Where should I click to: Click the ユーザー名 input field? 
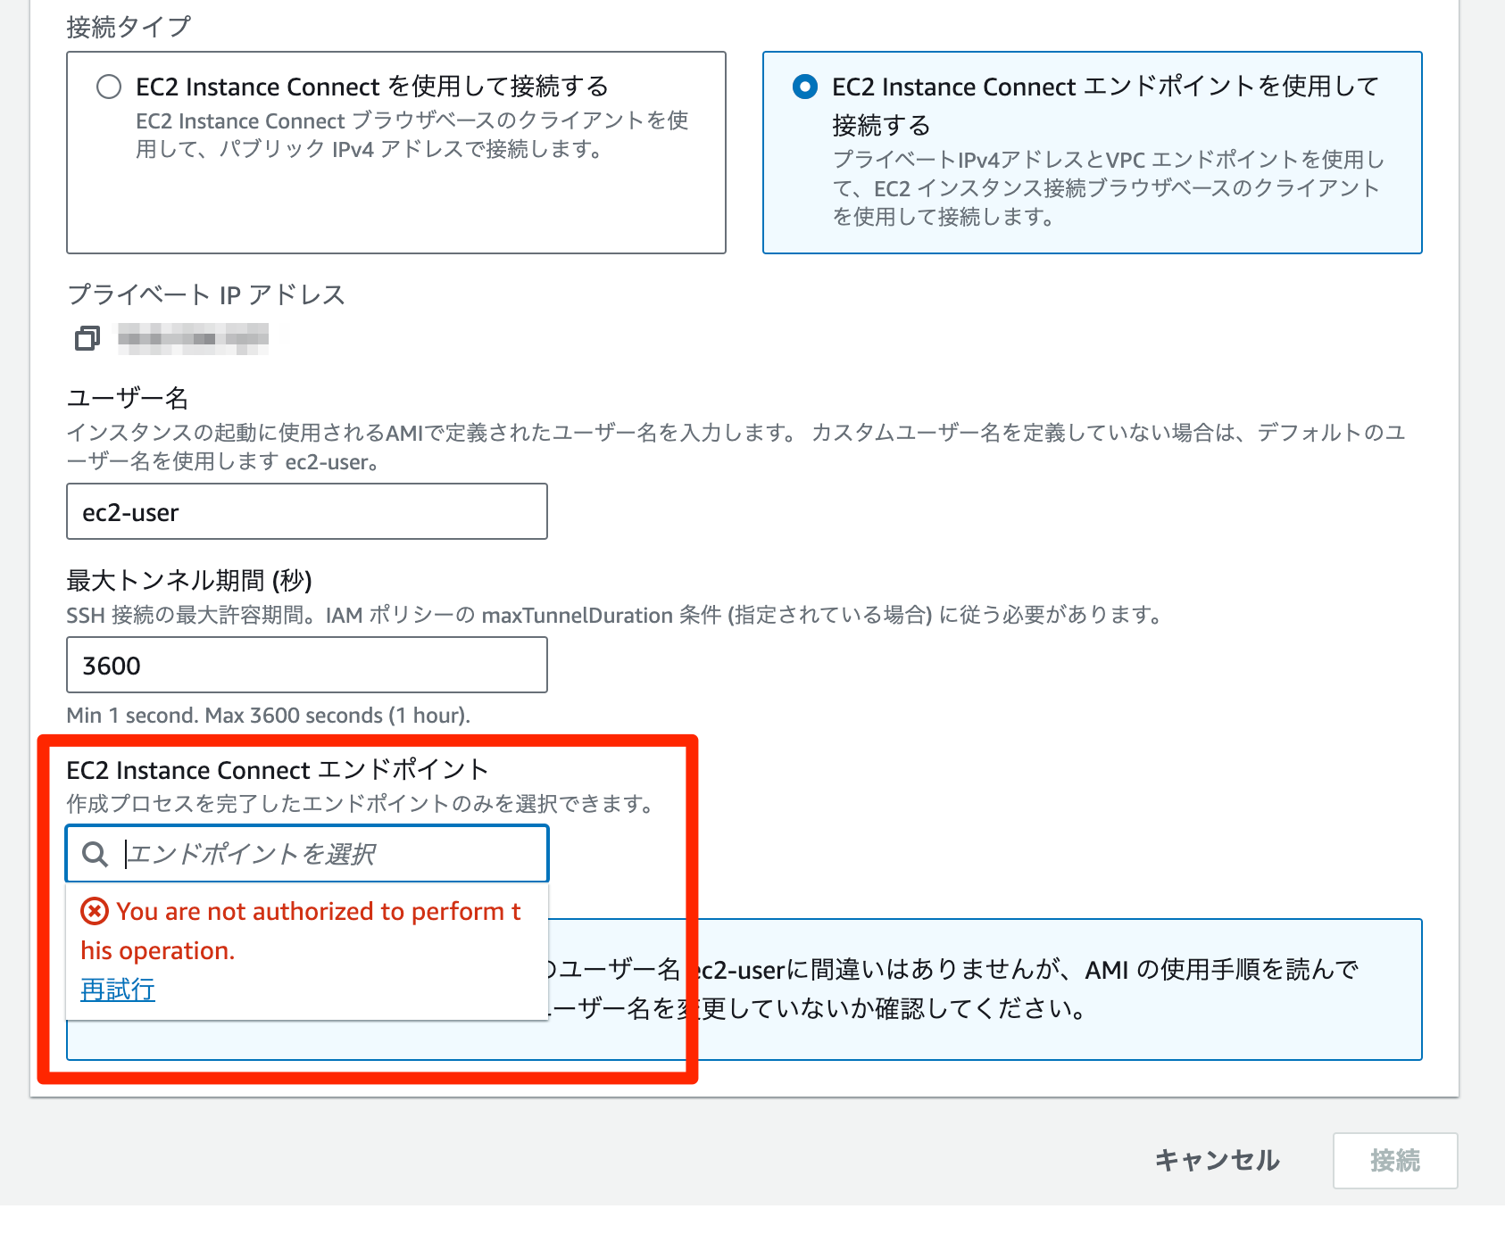point(306,511)
